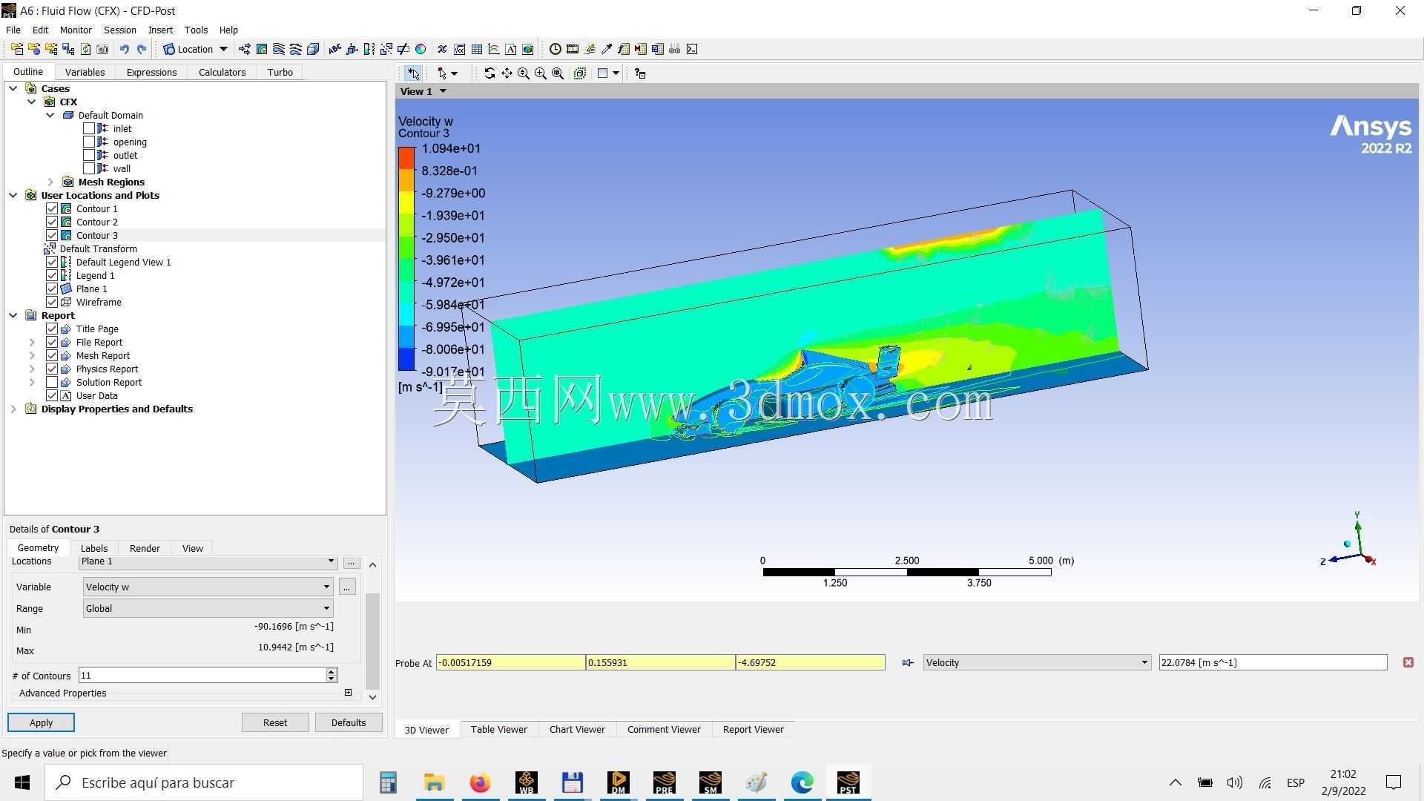1424x801 pixels.
Task: Click the Load Results toolbar icon
Action: tap(17, 49)
